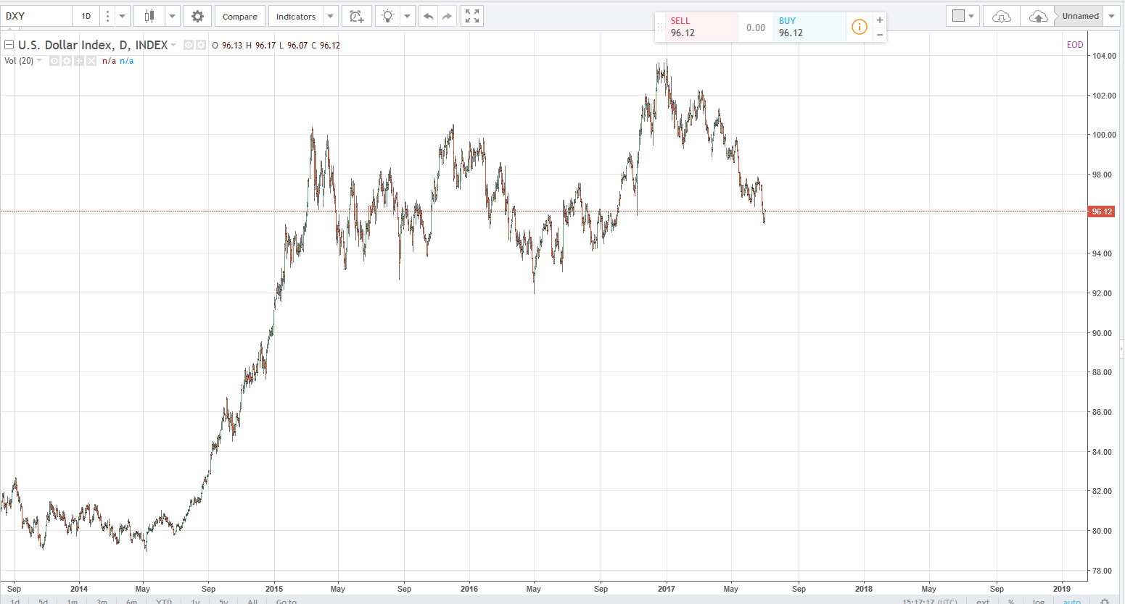Open the chart layout selector square
This screenshot has height=604, width=1125.
click(x=958, y=16)
